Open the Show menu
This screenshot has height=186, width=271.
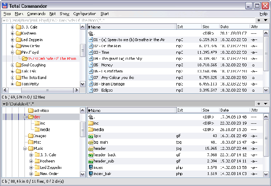tap(64, 14)
